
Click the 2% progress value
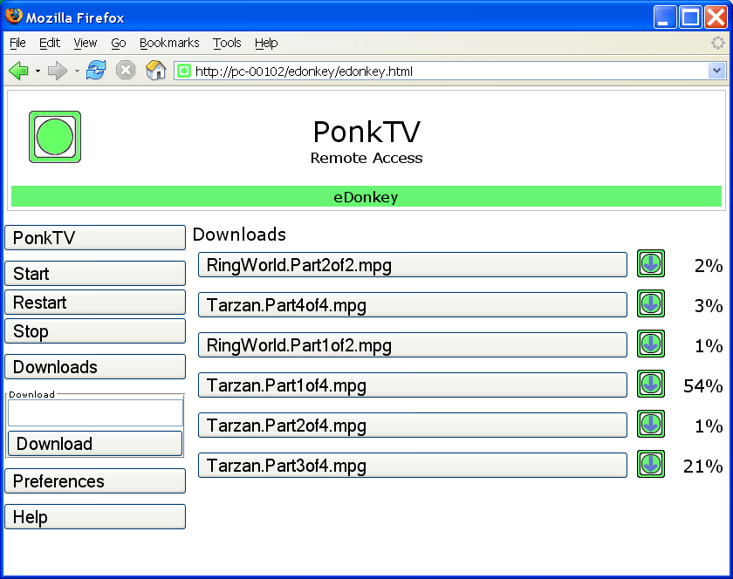(709, 265)
